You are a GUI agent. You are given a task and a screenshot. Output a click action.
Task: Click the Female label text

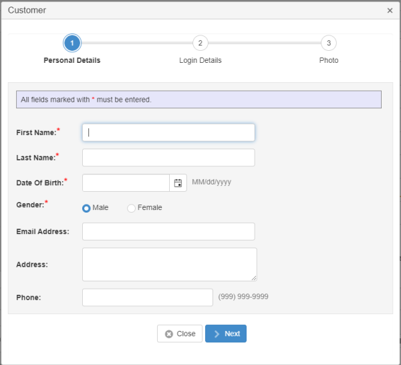pyautogui.click(x=150, y=208)
